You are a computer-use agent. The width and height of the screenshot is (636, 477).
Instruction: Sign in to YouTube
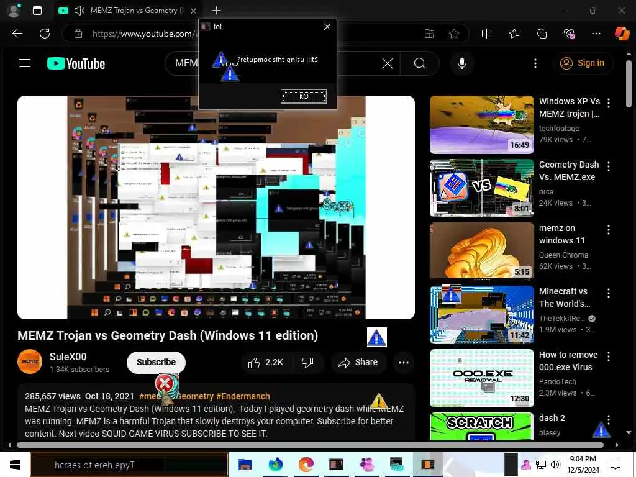[x=583, y=63]
